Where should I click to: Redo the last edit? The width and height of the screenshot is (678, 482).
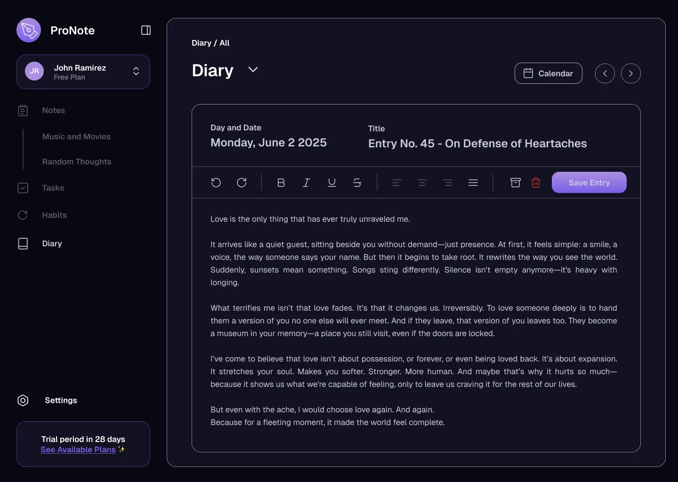click(x=242, y=183)
